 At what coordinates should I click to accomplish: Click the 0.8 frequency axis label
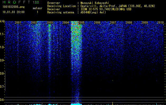[x=2, y=73]
